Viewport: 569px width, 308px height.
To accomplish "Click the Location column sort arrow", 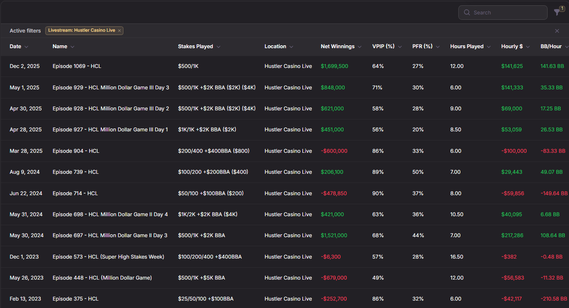I will 291,47.
